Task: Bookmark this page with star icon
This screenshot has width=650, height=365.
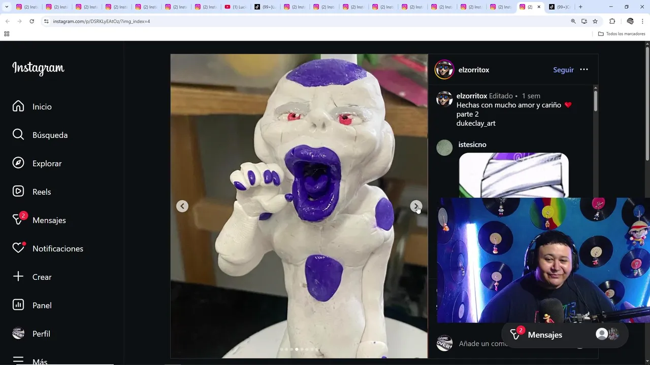Action: (x=595, y=21)
